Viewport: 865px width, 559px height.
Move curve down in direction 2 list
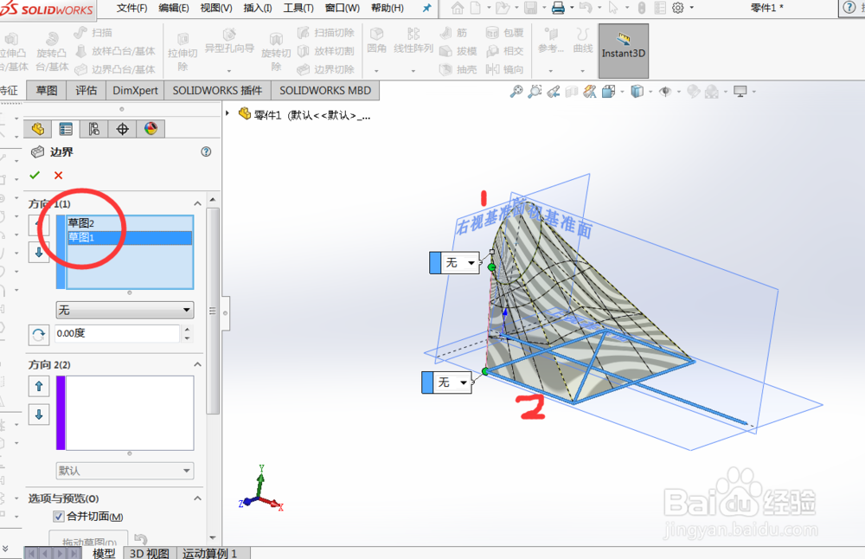(39, 415)
